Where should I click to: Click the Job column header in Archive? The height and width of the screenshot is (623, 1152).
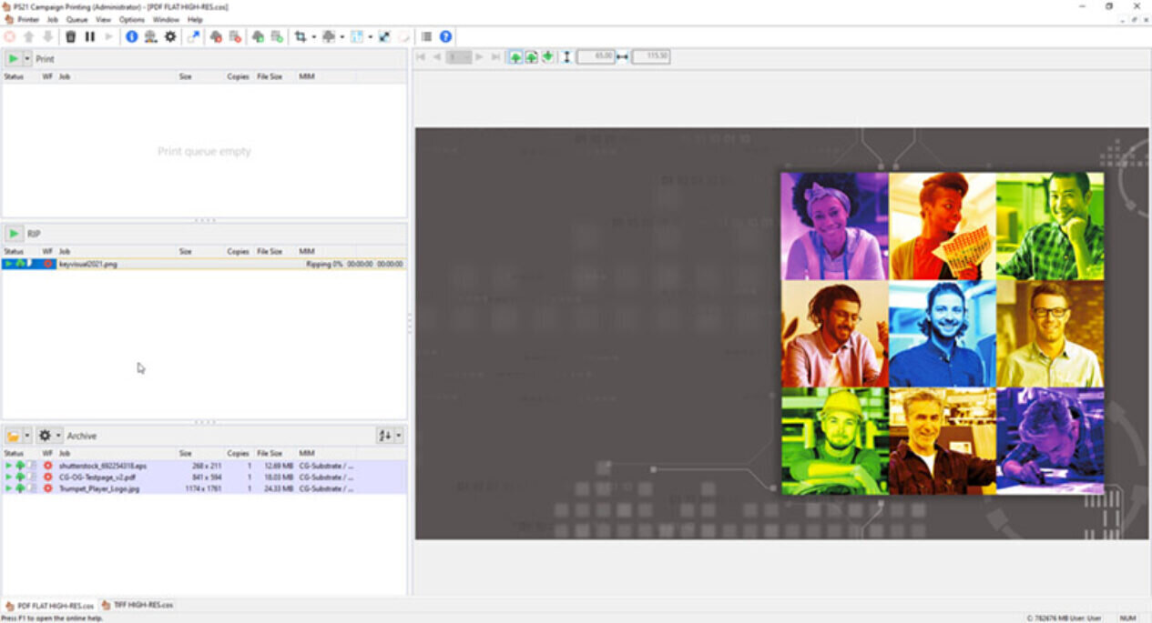(x=65, y=453)
